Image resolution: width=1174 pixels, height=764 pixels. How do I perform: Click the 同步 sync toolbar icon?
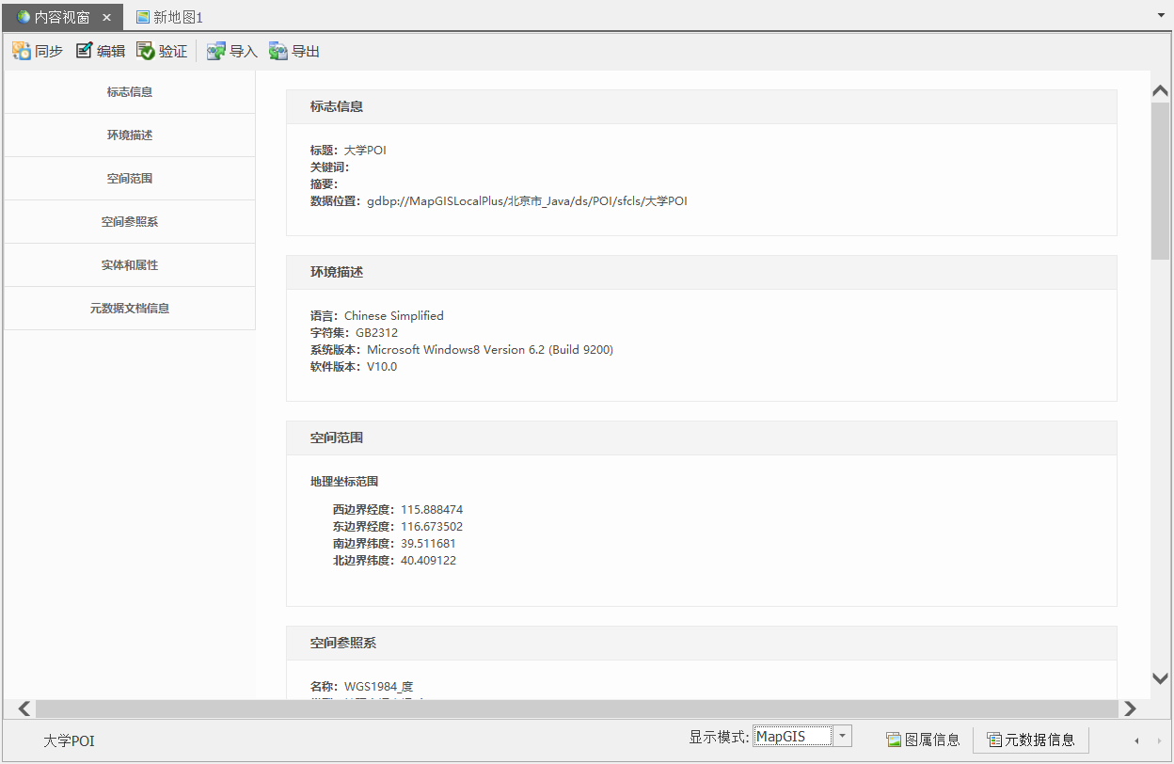point(22,51)
